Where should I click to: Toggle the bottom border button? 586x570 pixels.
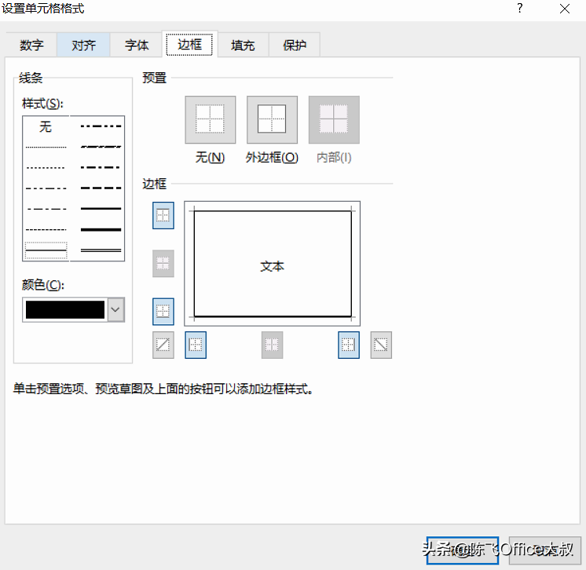(163, 311)
